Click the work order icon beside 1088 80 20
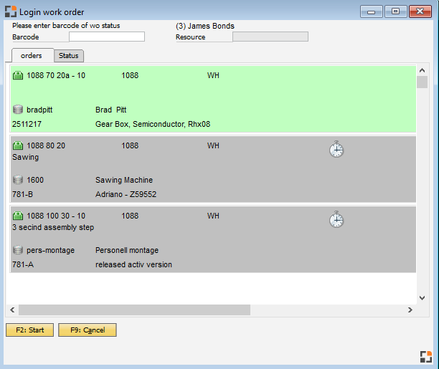The width and height of the screenshot is (439, 369). coord(18,145)
